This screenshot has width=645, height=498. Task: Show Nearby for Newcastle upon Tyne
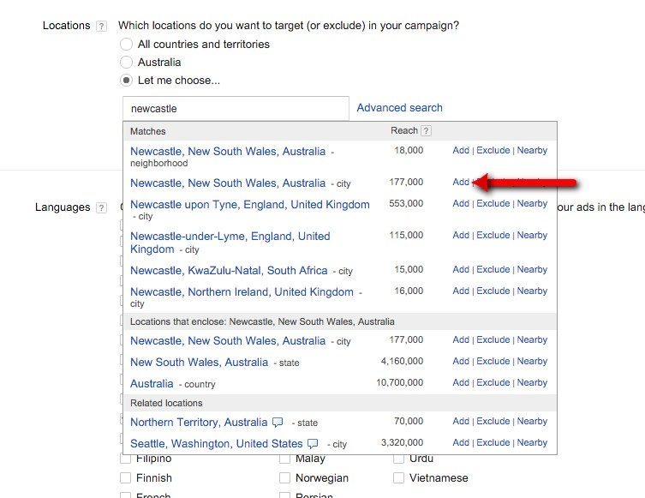pos(532,203)
